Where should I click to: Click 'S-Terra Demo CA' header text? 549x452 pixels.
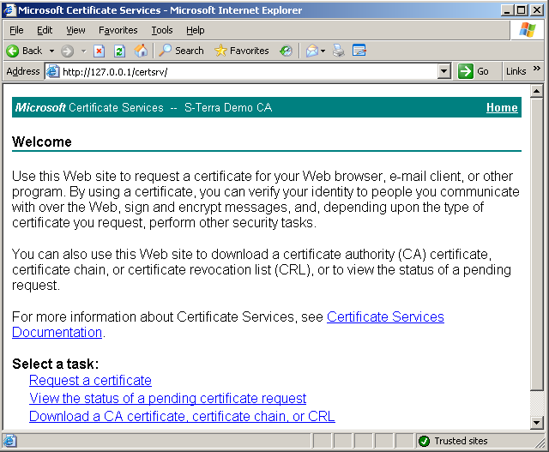tap(228, 107)
